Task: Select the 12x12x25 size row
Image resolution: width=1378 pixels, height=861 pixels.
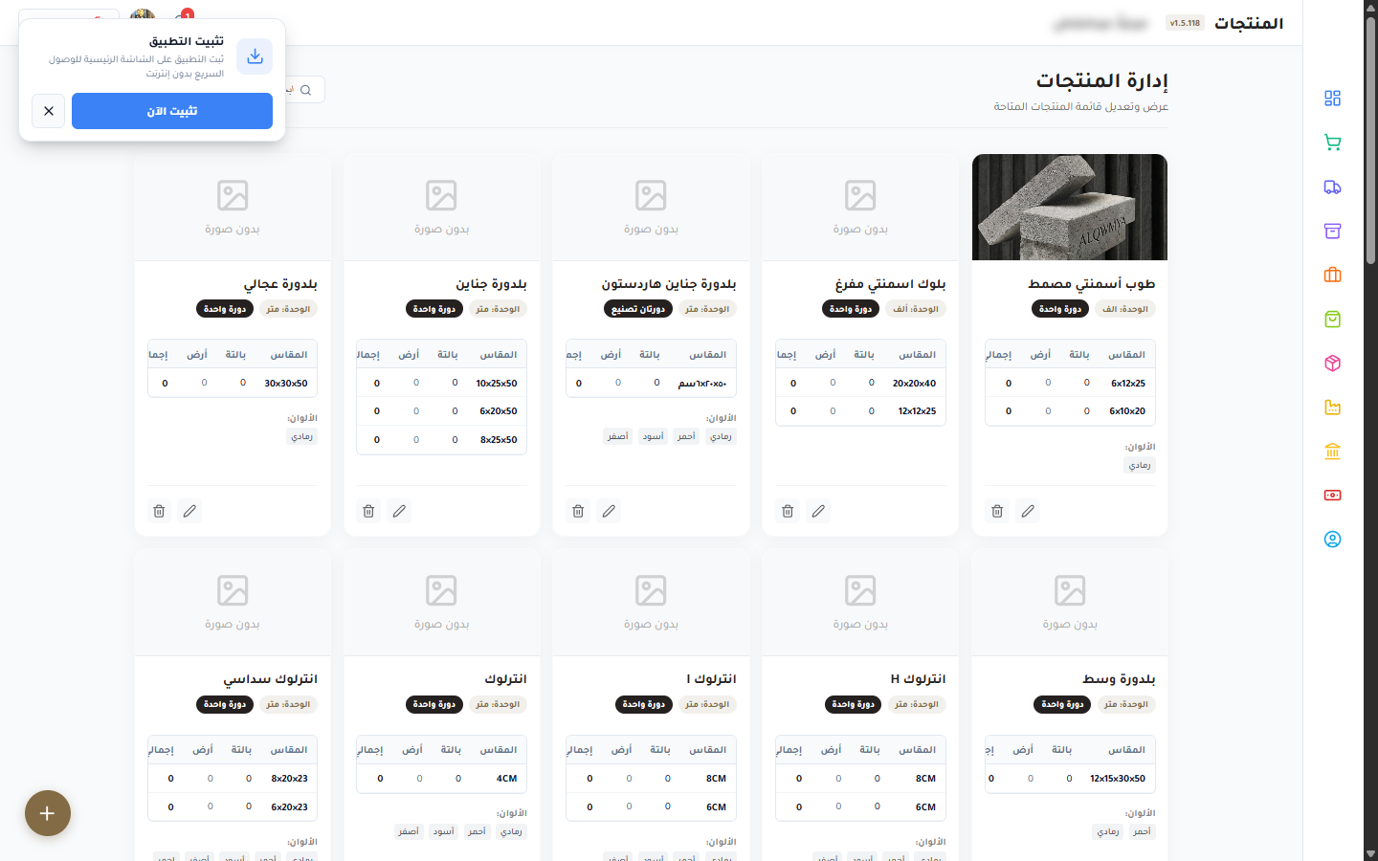Action: click(x=860, y=411)
